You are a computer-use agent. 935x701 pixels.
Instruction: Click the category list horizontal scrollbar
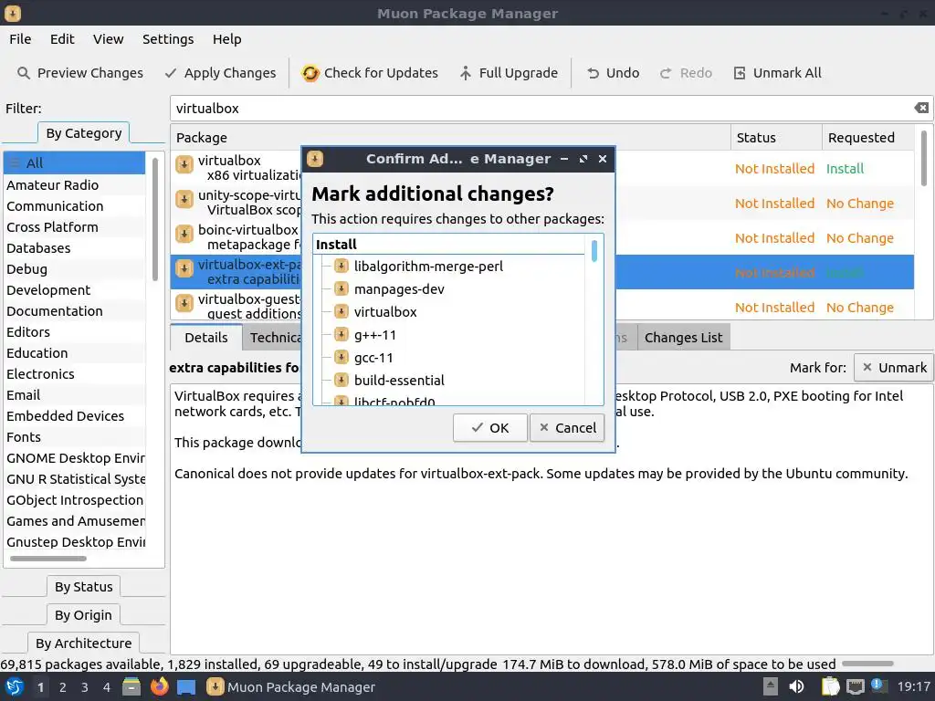point(47,559)
